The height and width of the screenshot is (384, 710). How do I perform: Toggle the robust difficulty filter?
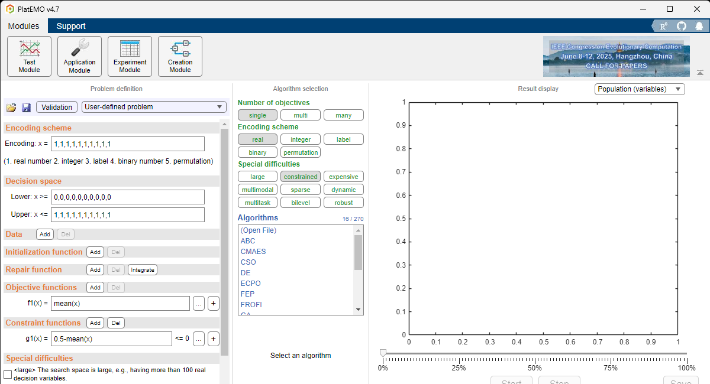(x=344, y=203)
